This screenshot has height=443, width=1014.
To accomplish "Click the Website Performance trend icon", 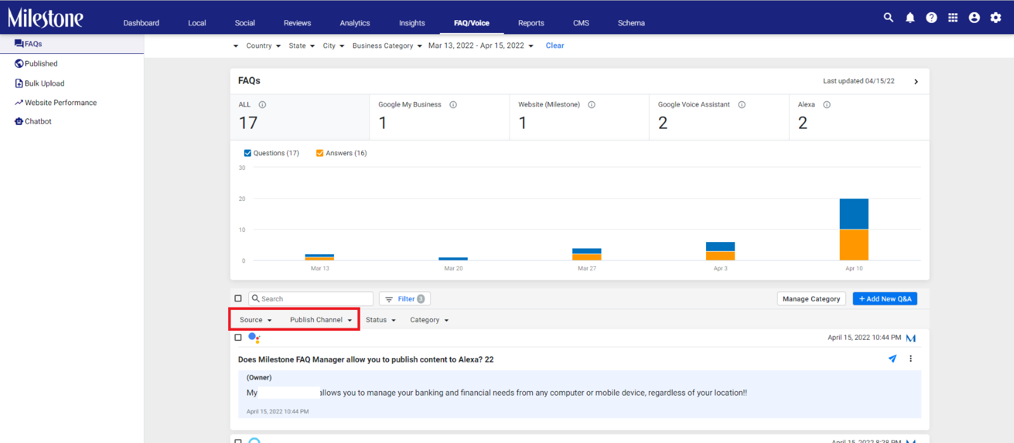I will pos(19,103).
